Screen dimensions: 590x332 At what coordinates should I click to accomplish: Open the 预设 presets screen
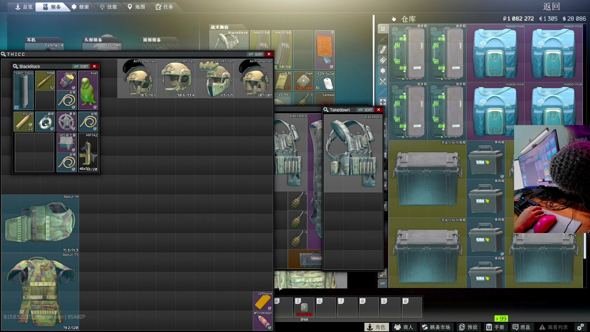(469, 327)
